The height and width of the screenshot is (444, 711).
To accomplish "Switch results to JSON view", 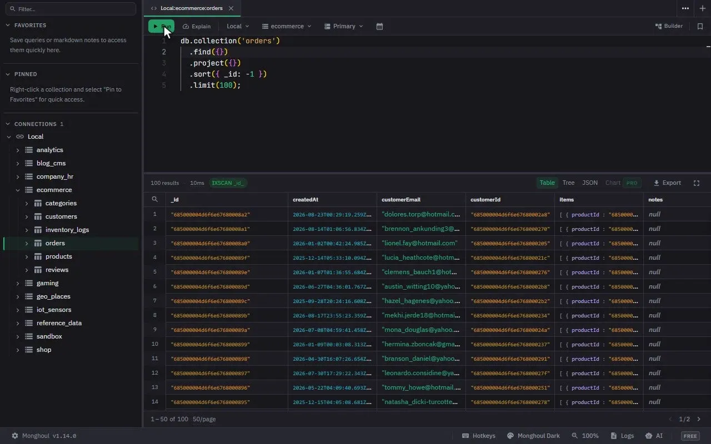I will point(590,183).
